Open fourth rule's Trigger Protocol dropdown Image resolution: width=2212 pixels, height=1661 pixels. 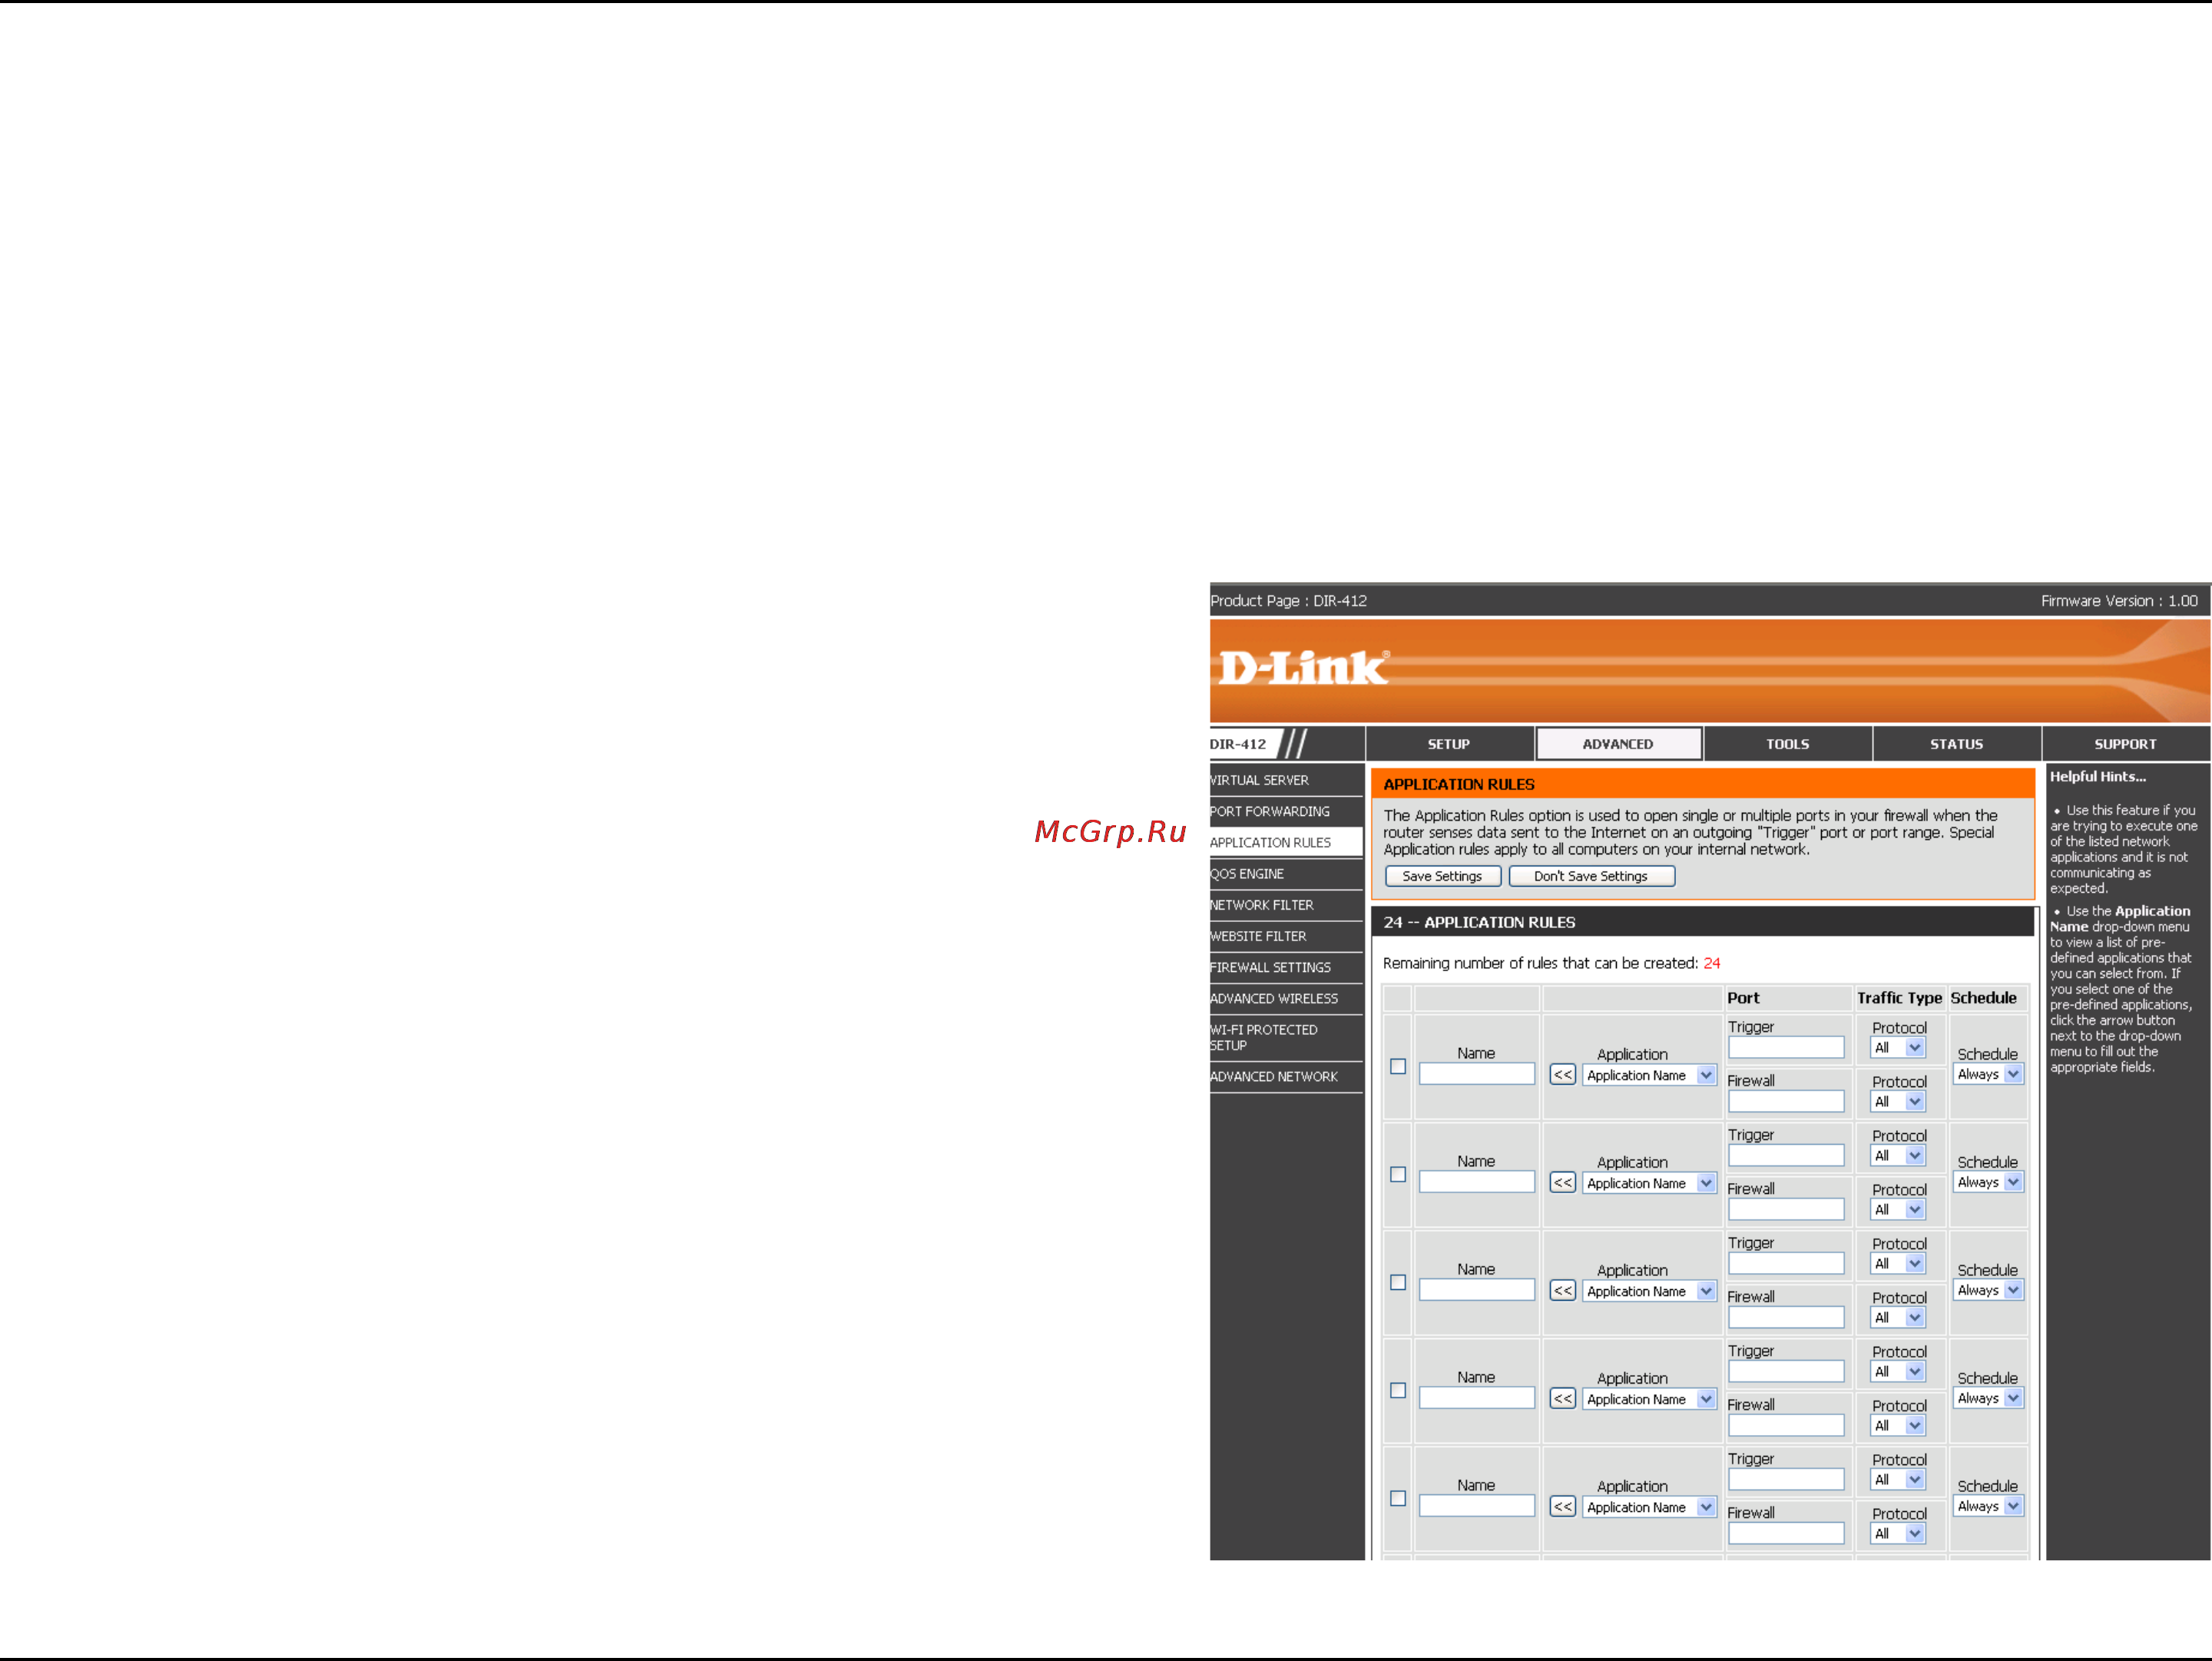(x=1898, y=1372)
